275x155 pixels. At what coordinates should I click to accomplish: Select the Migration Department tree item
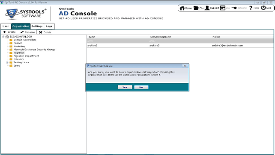(26, 56)
